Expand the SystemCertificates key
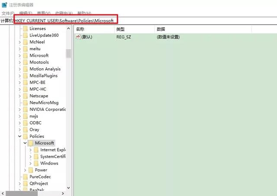 pos(30,157)
